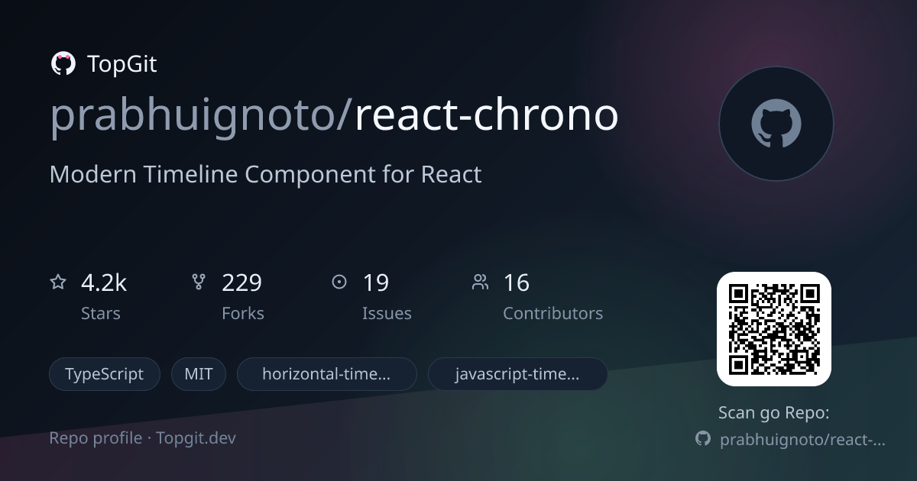Select the TypeScript language tag
The height and width of the screenshot is (481, 917).
[105, 374]
